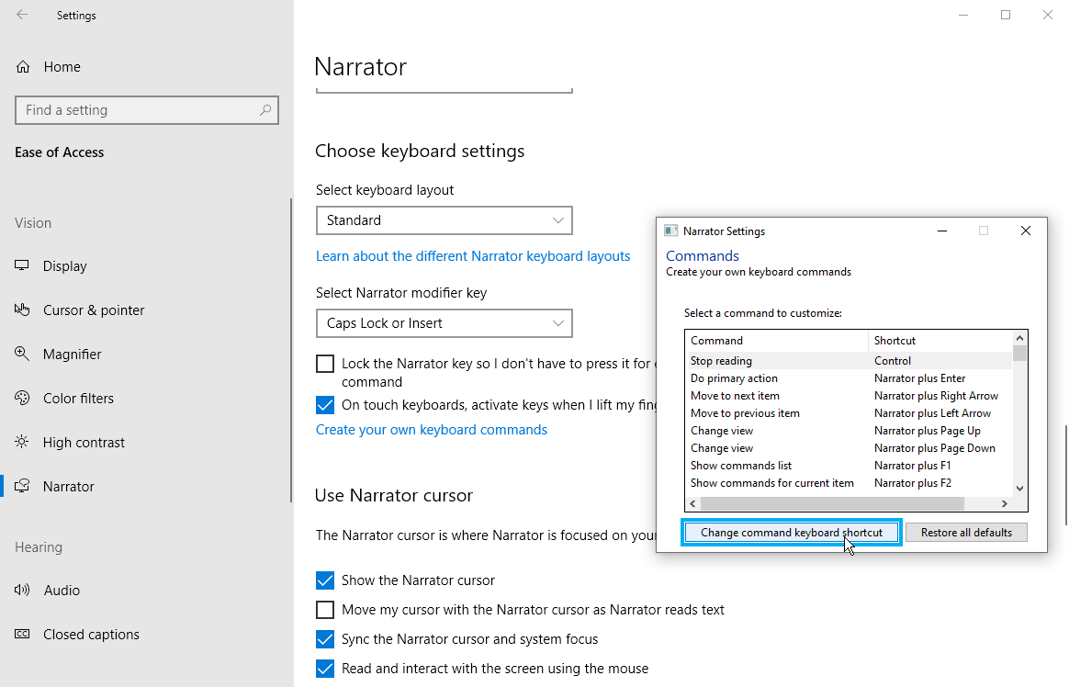This screenshot has height=687, width=1069.
Task: Click the Home icon in sidebar
Action: click(22, 67)
